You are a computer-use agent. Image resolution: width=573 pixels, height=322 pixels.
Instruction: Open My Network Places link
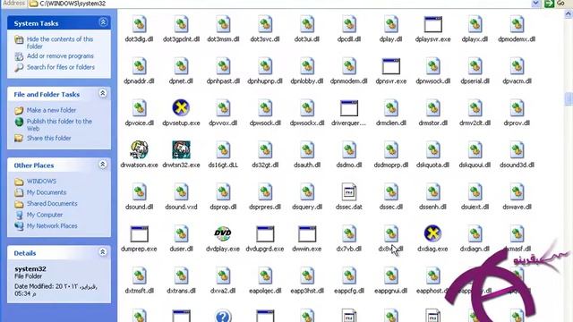[x=52, y=226]
